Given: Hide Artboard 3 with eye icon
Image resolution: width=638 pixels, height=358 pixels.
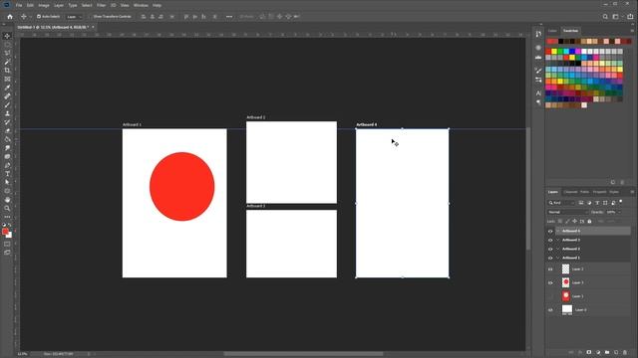Looking at the screenshot, I should point(550,240).
